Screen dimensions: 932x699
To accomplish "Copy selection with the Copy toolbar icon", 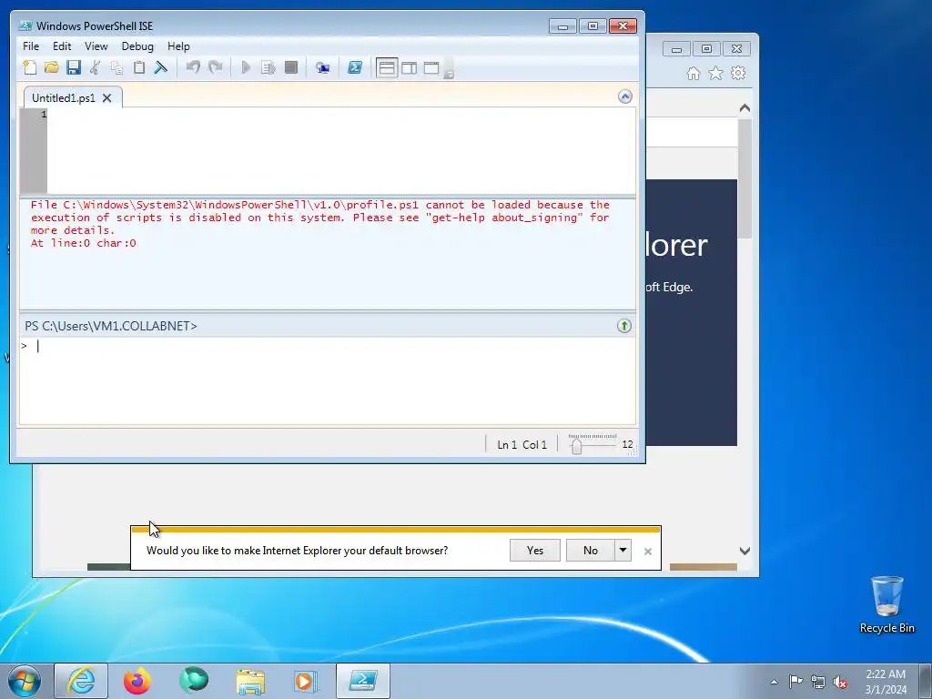I will point(117,67).
